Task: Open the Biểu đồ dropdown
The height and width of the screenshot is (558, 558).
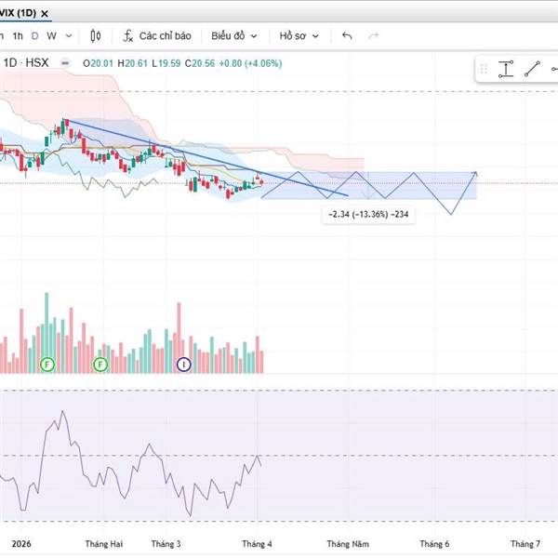Action: click(x=233, y=36)
